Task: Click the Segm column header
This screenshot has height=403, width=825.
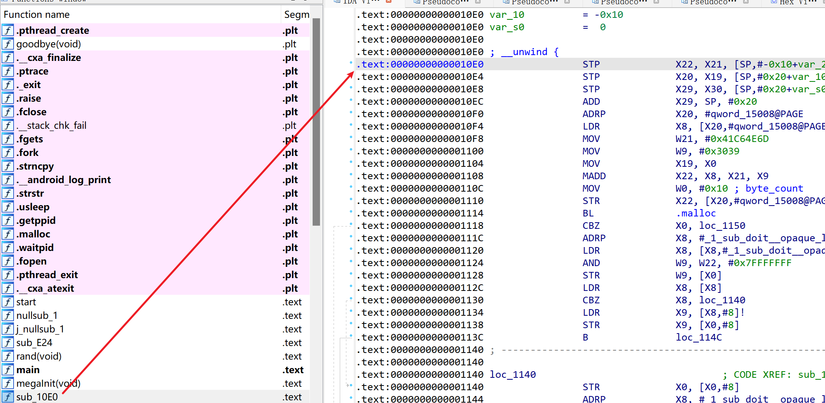Action: pyautogui.click(x=296, y=15)
